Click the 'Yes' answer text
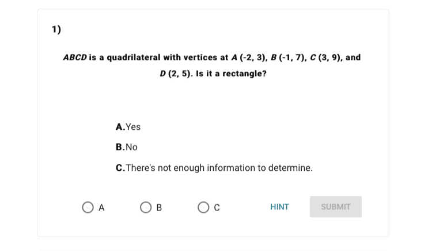Viewport: 432px width, 251px height. [x=133, y=127]
